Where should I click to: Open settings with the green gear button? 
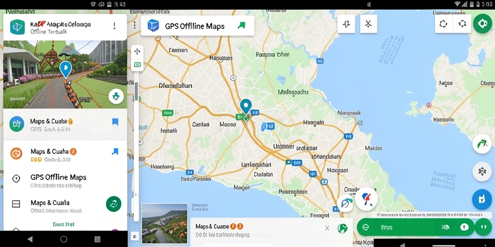482,24
